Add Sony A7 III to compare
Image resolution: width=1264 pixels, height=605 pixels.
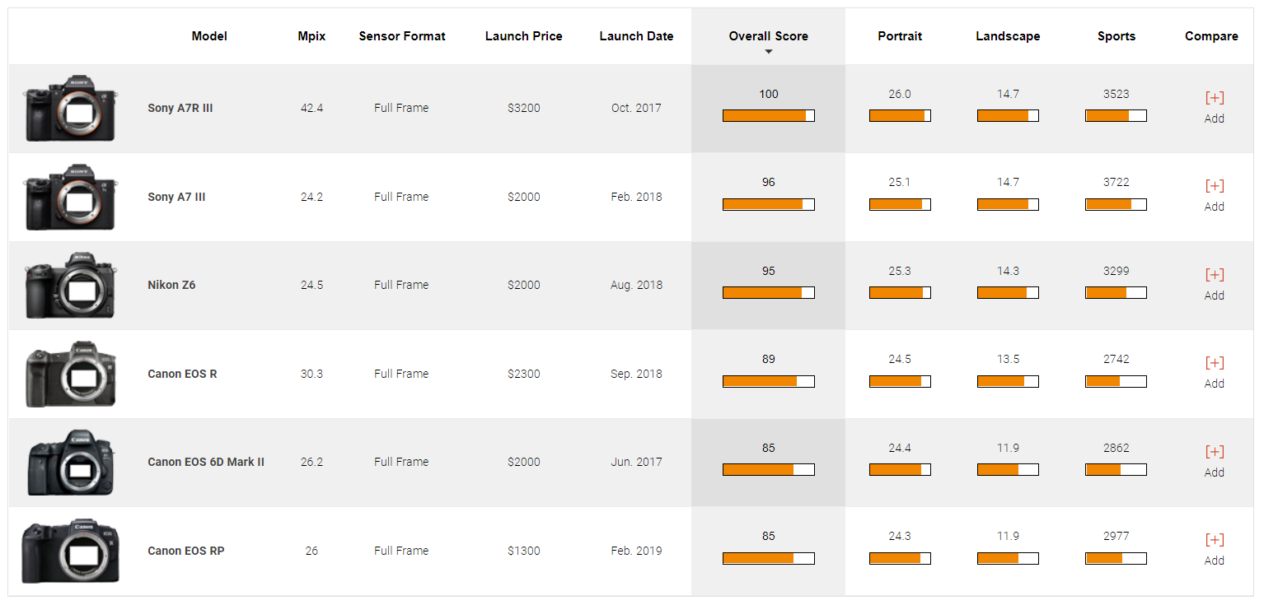[1214, 187]
